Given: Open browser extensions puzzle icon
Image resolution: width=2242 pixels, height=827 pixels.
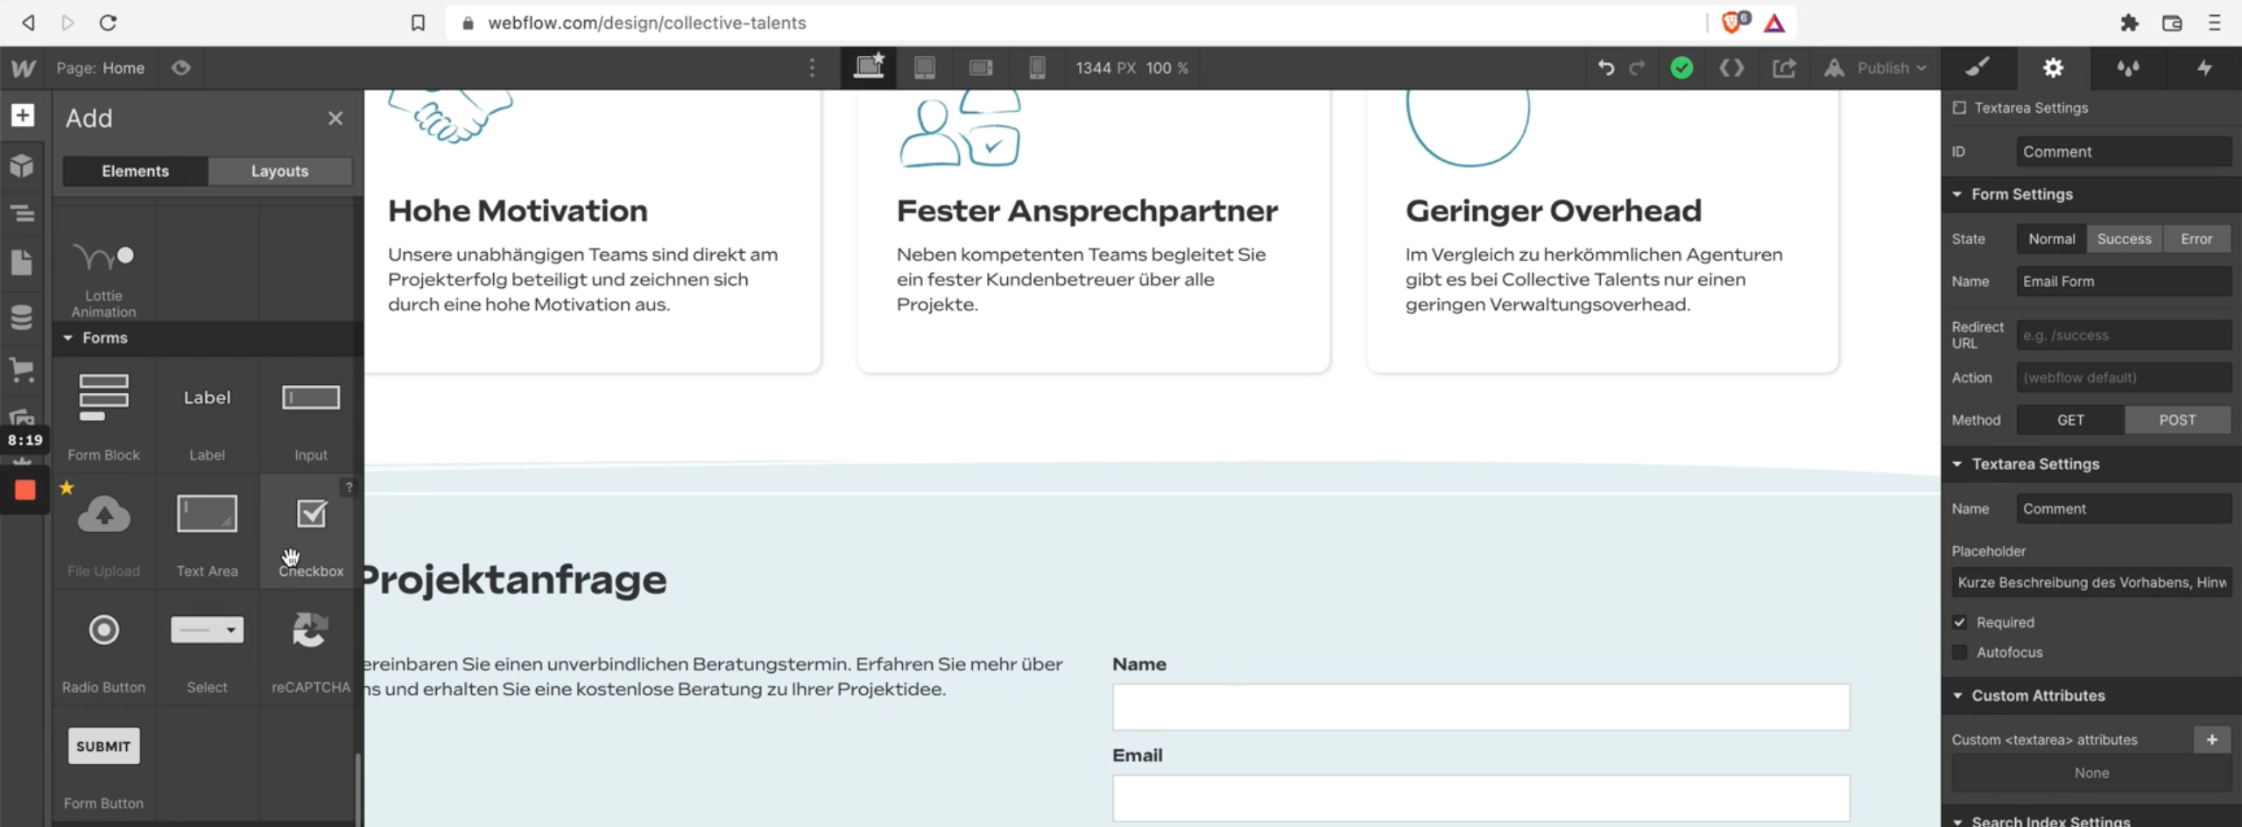Looking at the screenshot, I should pos(2129,23).
